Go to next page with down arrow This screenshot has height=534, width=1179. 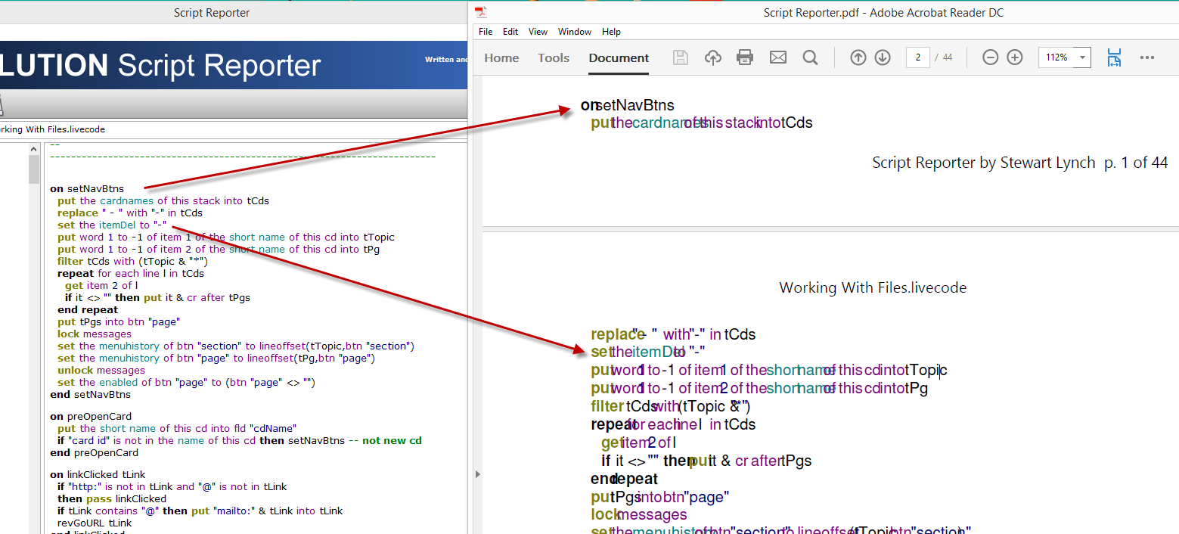[882, 57]
